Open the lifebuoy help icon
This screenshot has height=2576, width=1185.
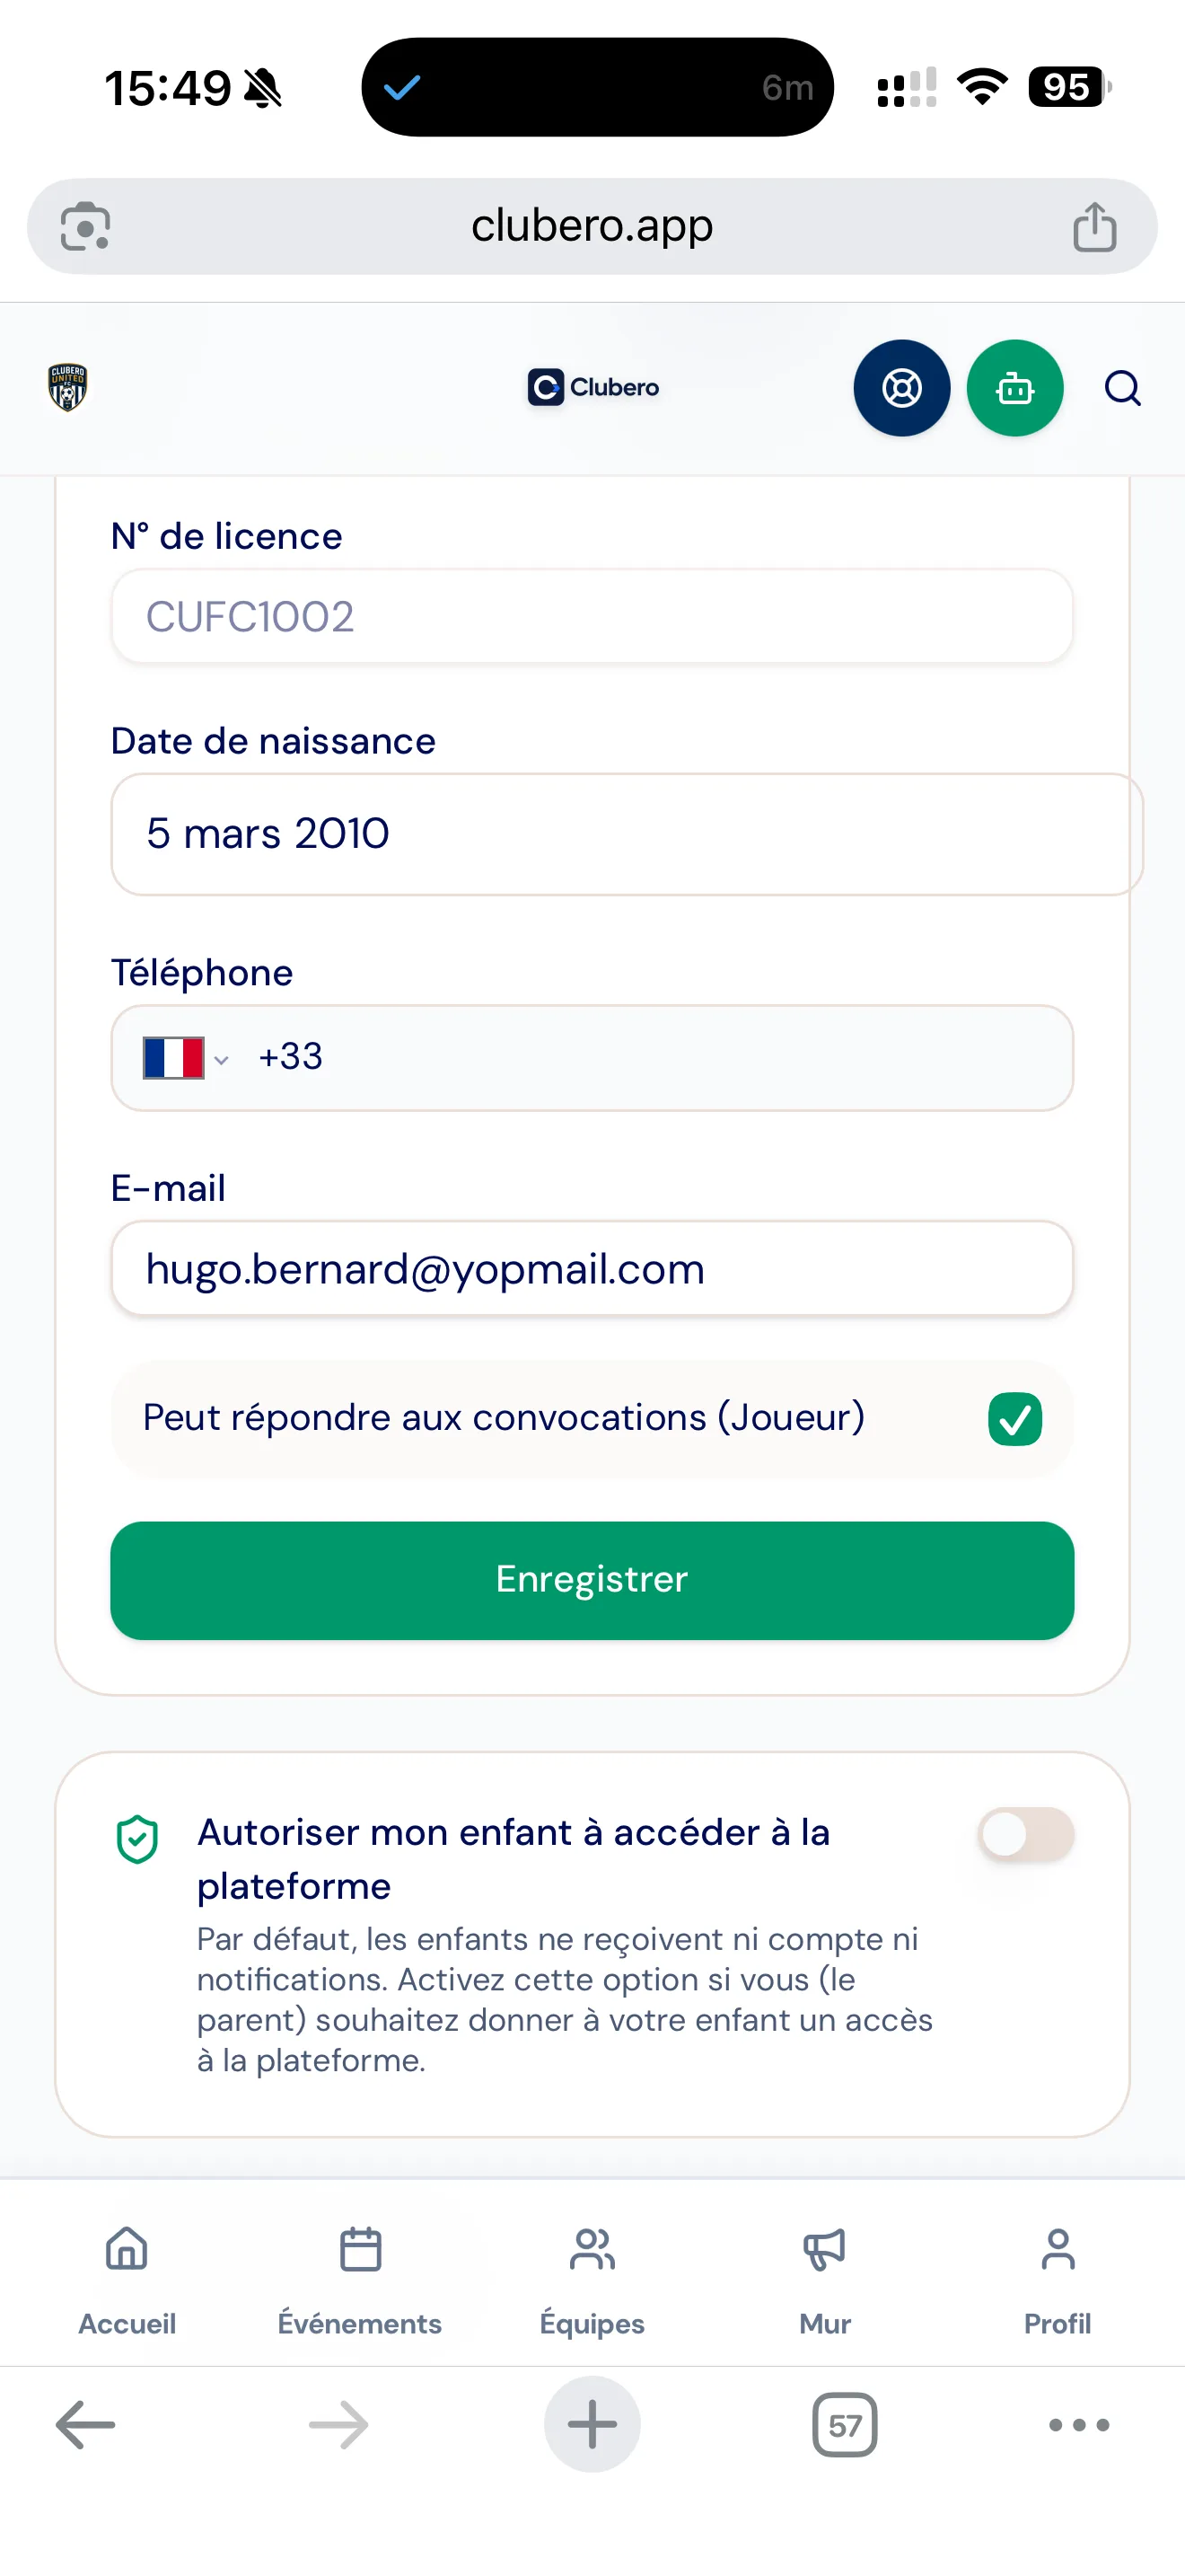coord(901,388)
